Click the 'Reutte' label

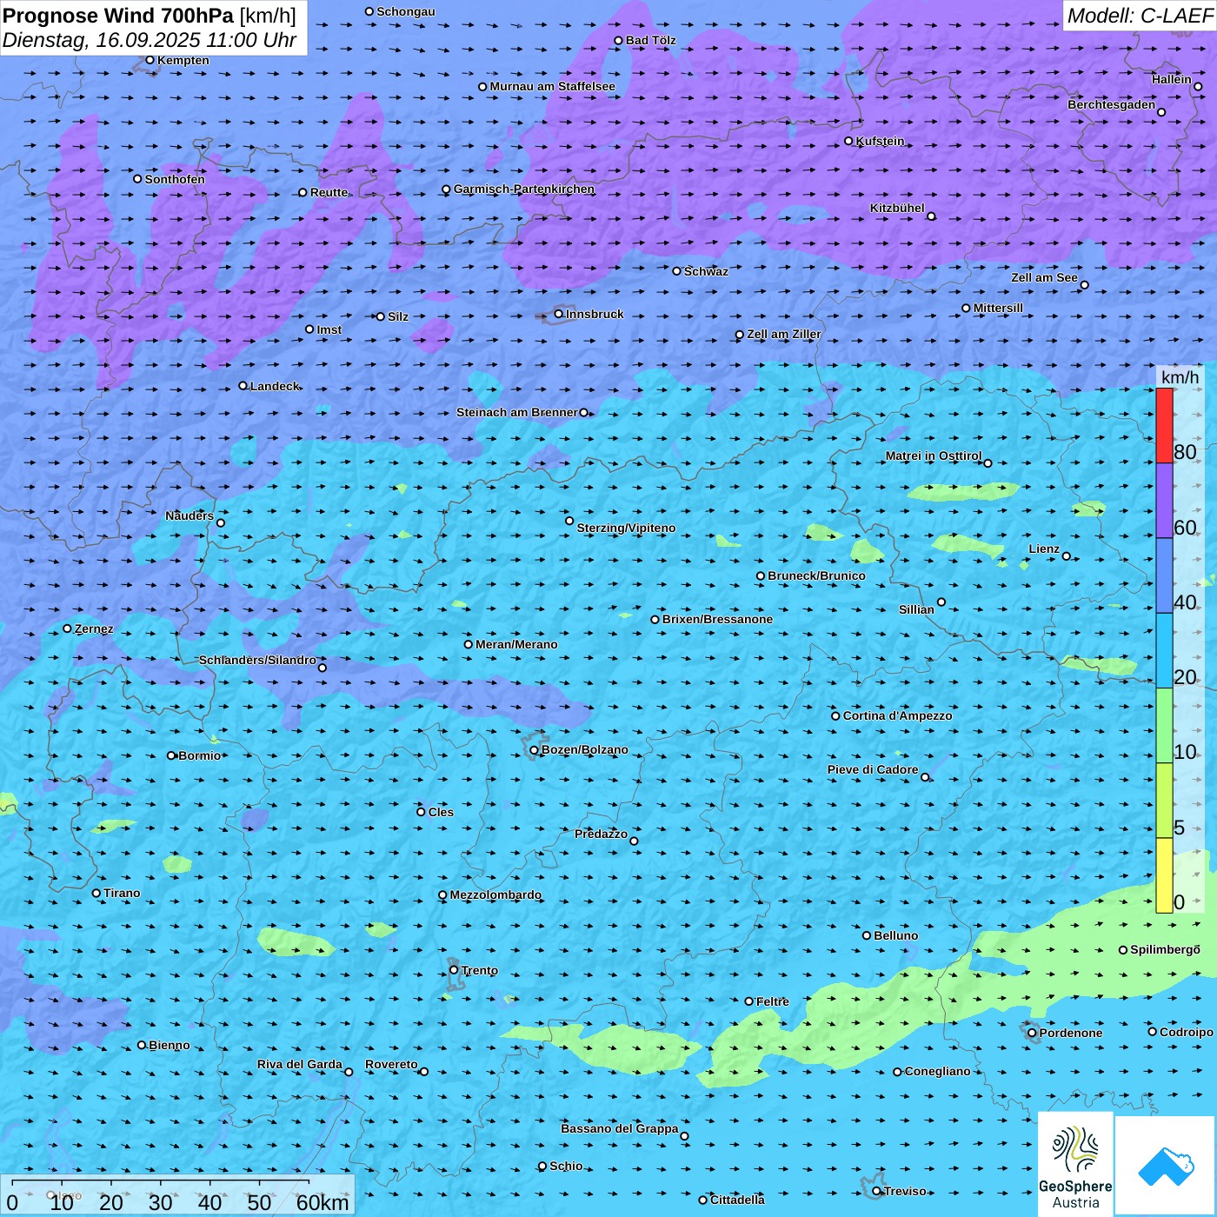coord(329,192)
